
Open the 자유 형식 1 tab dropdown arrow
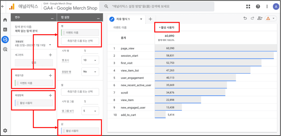[141, 19]
